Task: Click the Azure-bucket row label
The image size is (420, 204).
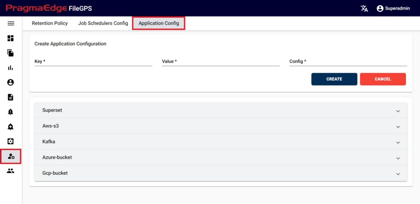Action: [57, 157]
